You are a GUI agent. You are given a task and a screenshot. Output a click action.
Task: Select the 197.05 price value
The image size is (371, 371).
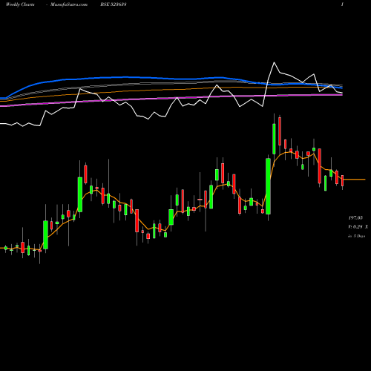tap(355, 218)
